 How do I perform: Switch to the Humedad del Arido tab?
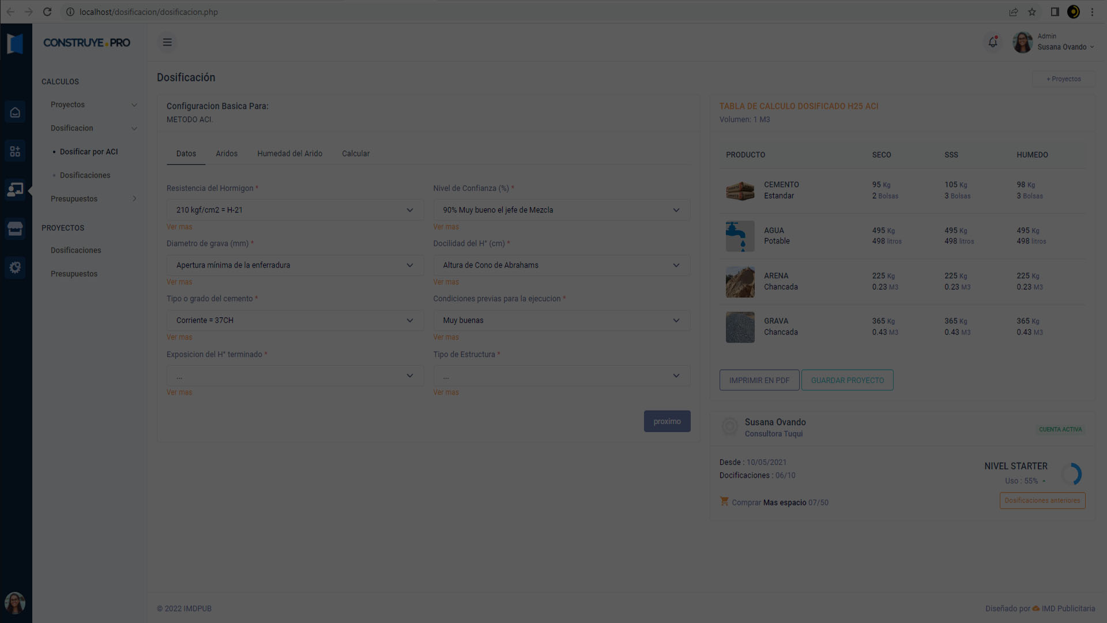tap(289, 153)
